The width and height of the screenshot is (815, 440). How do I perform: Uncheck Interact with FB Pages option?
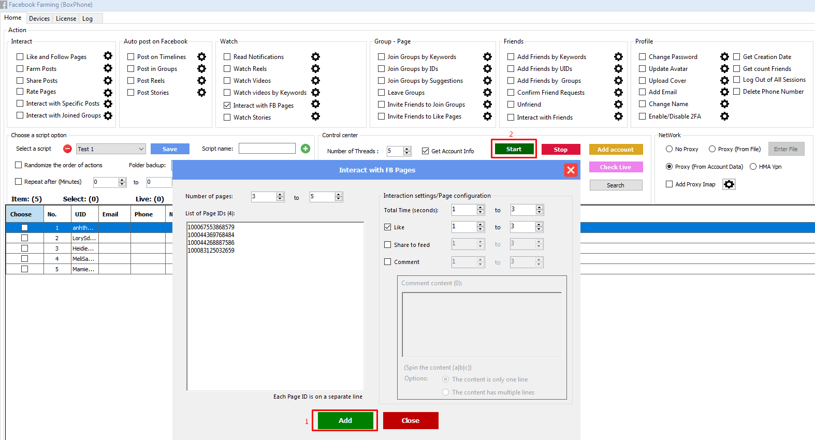coord(227,105)
